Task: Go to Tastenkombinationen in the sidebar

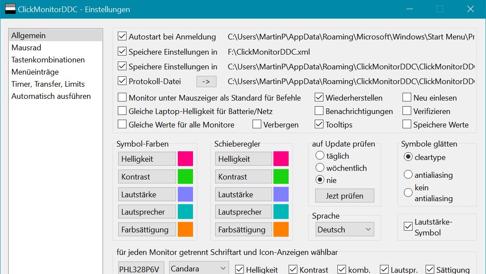Action: [x=48, y=60]
